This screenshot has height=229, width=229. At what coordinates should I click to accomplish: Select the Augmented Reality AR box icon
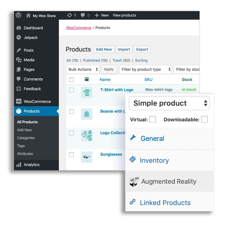[x=133, y=181]
